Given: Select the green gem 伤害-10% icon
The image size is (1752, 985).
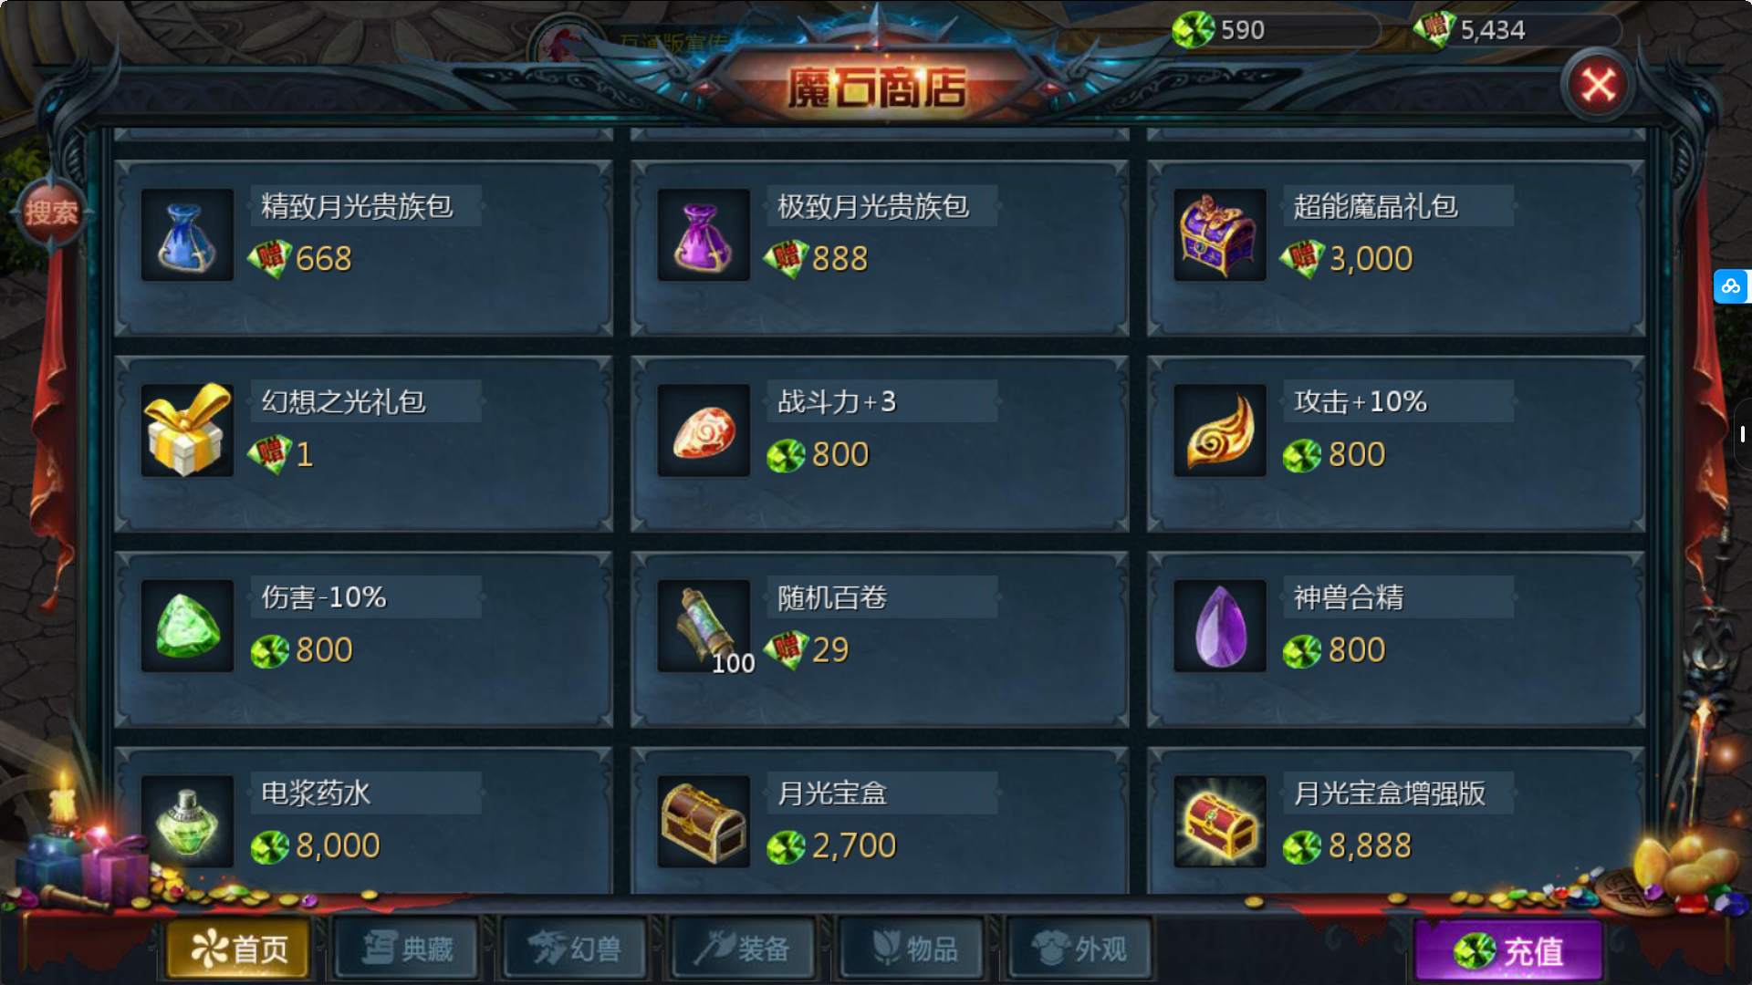Looking at the screenshot, I should coord(187,627).
